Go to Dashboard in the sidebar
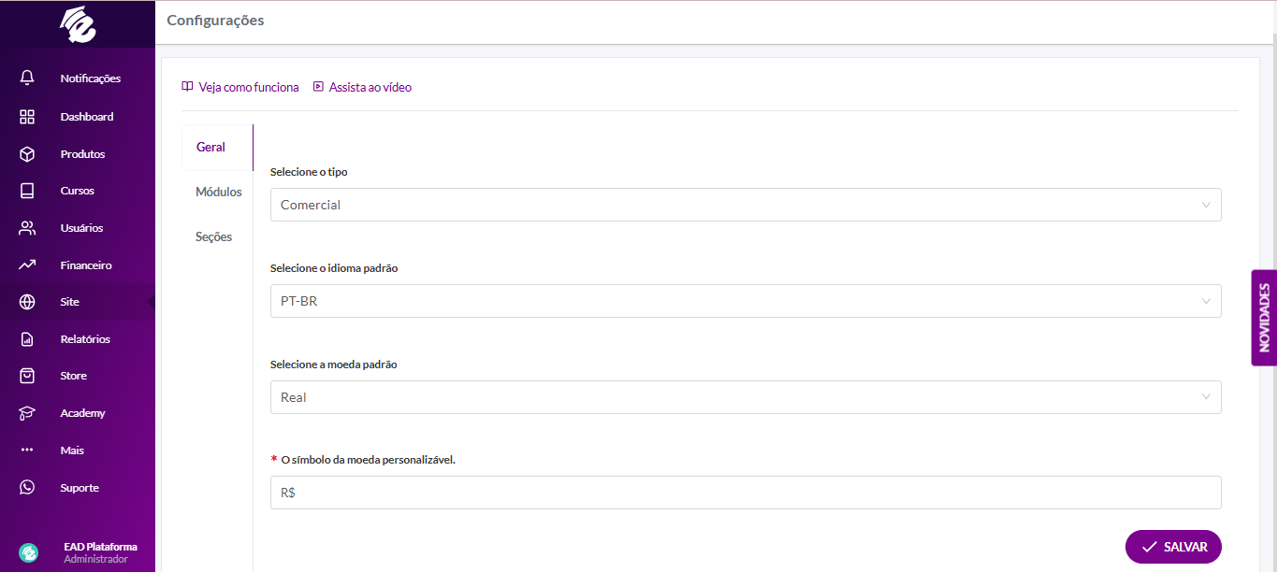Viewport: 1277px width, 572px height. (x=87, y=117)
